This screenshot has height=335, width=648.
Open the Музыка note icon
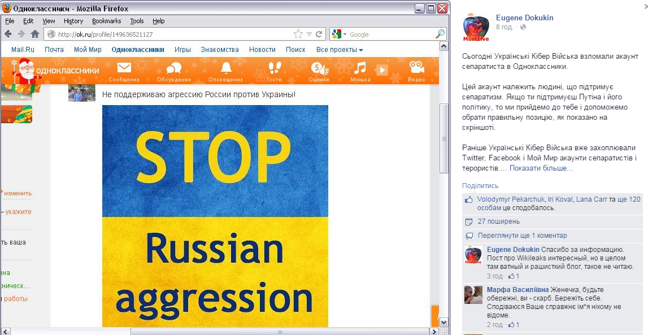[x=360, y=68]
